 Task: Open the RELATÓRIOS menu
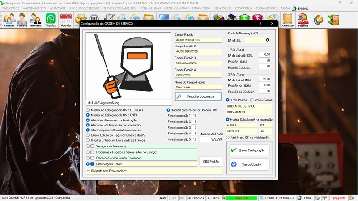222,8
